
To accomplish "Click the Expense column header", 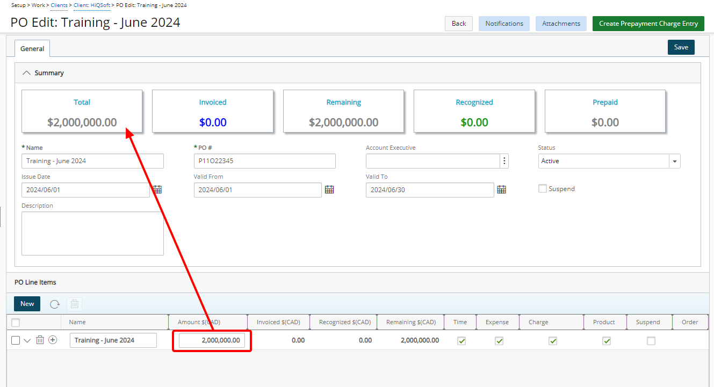I will (497, 322).
